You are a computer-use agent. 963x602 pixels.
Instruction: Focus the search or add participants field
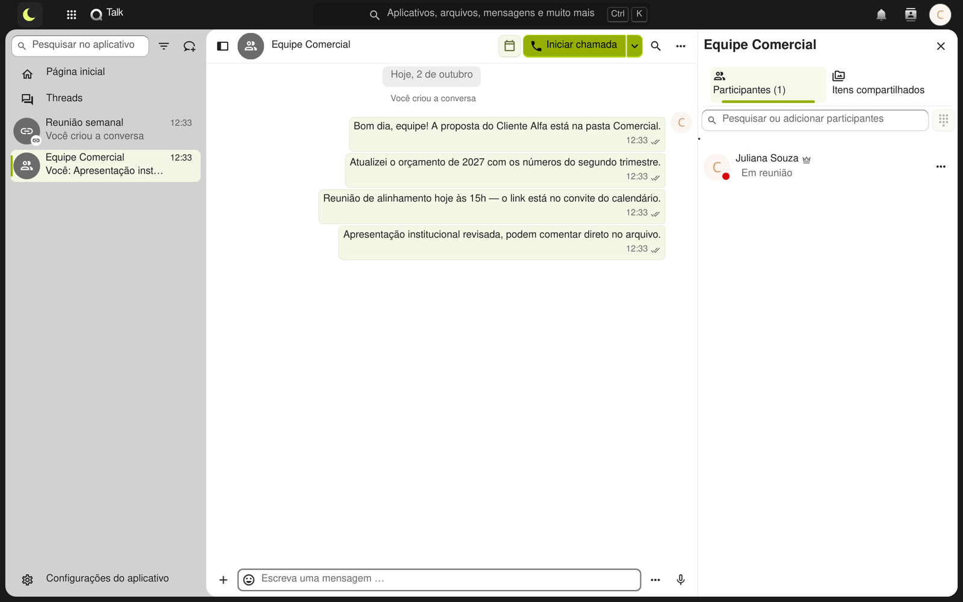pos(816,119)
